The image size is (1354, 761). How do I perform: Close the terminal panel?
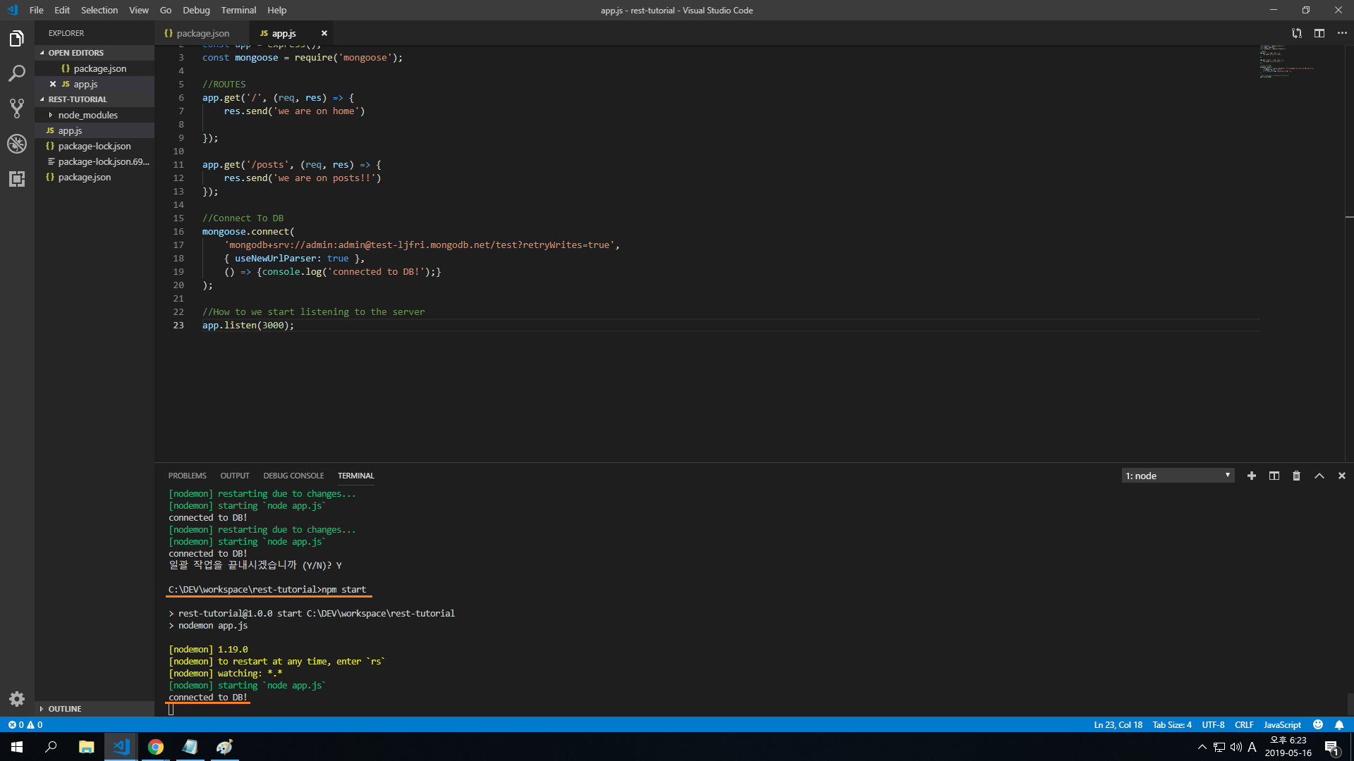tap(1342, 476)
